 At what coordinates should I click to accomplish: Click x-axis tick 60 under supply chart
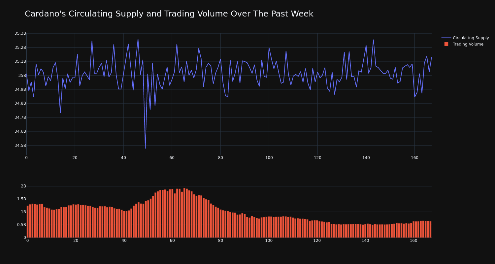tap(172, 158)
